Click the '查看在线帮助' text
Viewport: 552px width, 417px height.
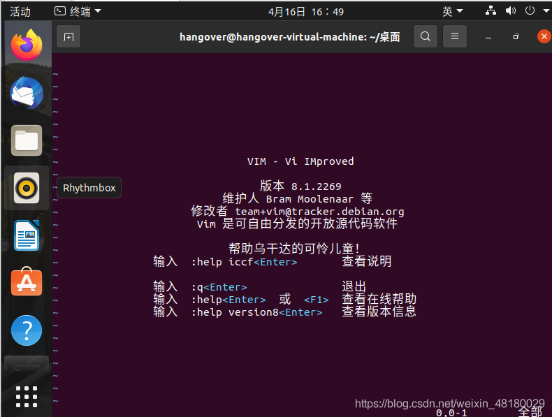(379, 299)
